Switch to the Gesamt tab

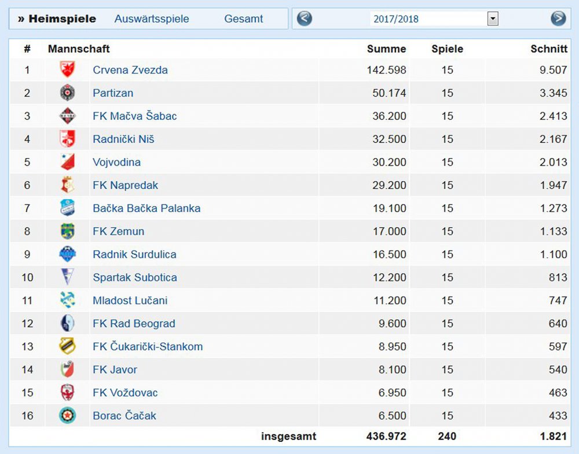(244, 19)
